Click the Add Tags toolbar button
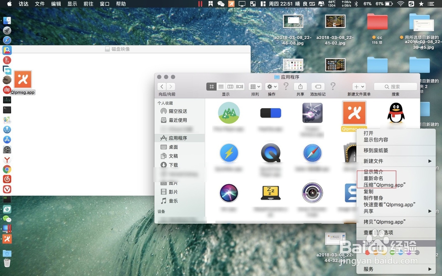 318,87
